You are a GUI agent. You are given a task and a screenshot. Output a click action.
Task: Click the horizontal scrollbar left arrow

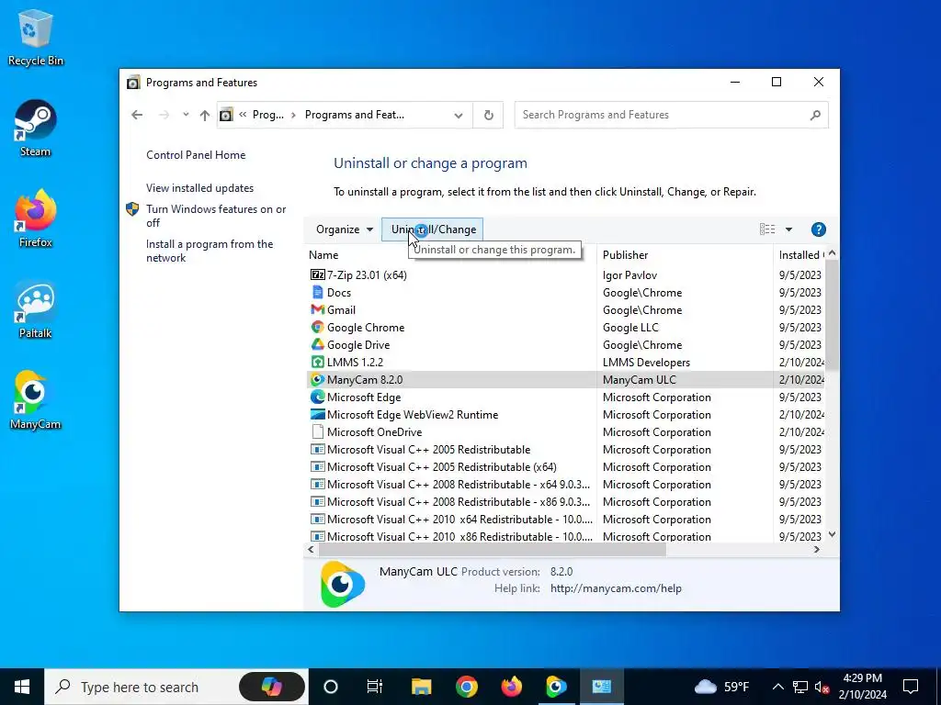(311, 549)
